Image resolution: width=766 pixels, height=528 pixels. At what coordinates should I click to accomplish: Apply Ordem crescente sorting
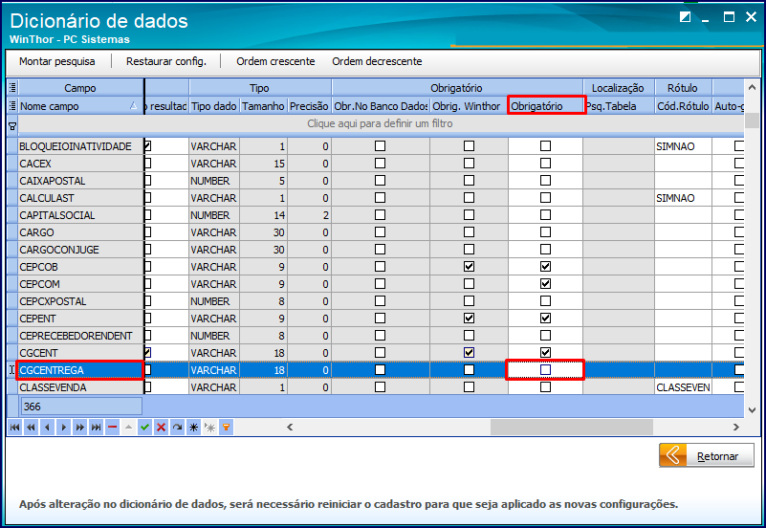coord(275,61)
